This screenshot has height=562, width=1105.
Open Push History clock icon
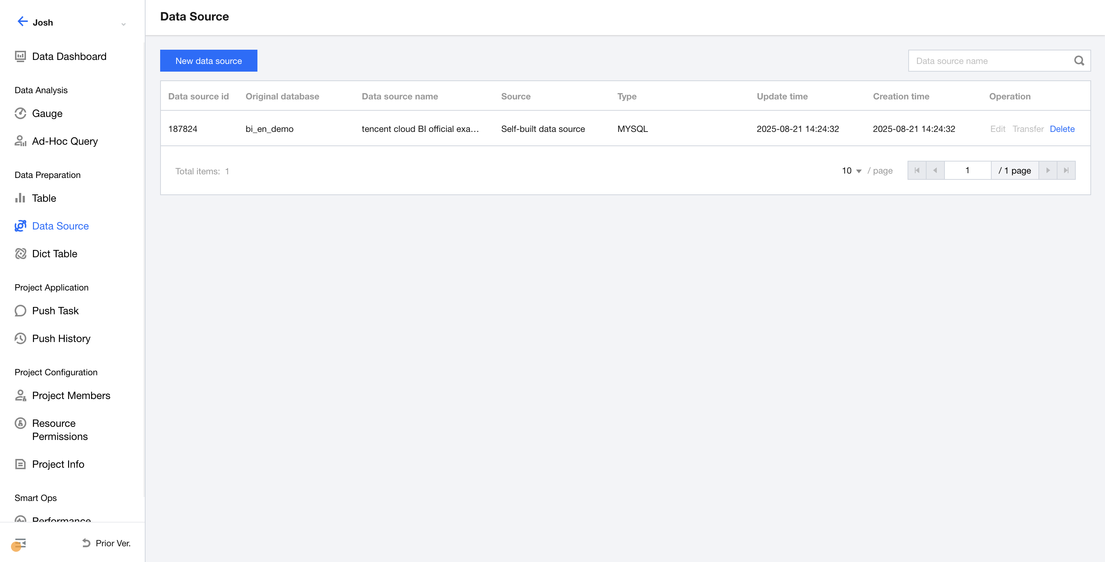[x=20, y=338]
